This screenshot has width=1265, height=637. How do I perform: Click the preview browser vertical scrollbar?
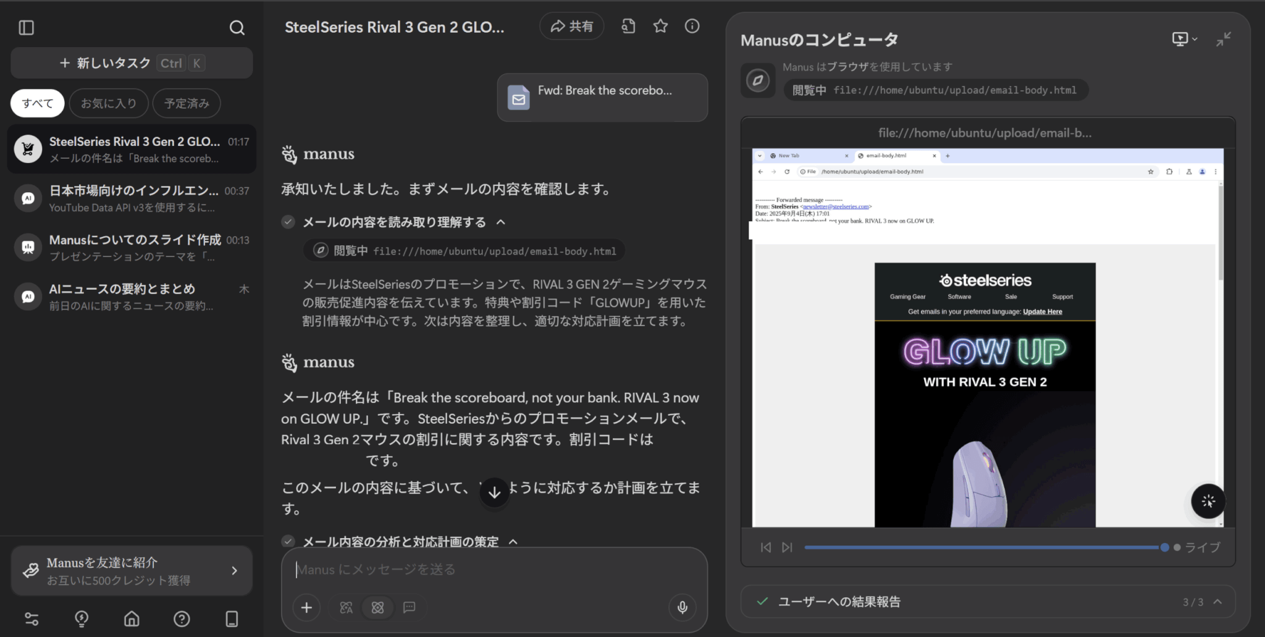(x=1221, y=232)
